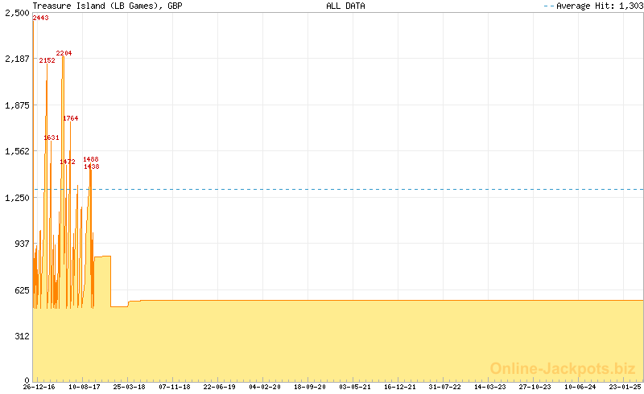Click the ALL DATA heading
The width and height of the screenshot is (644, 394).
[345, 6]
